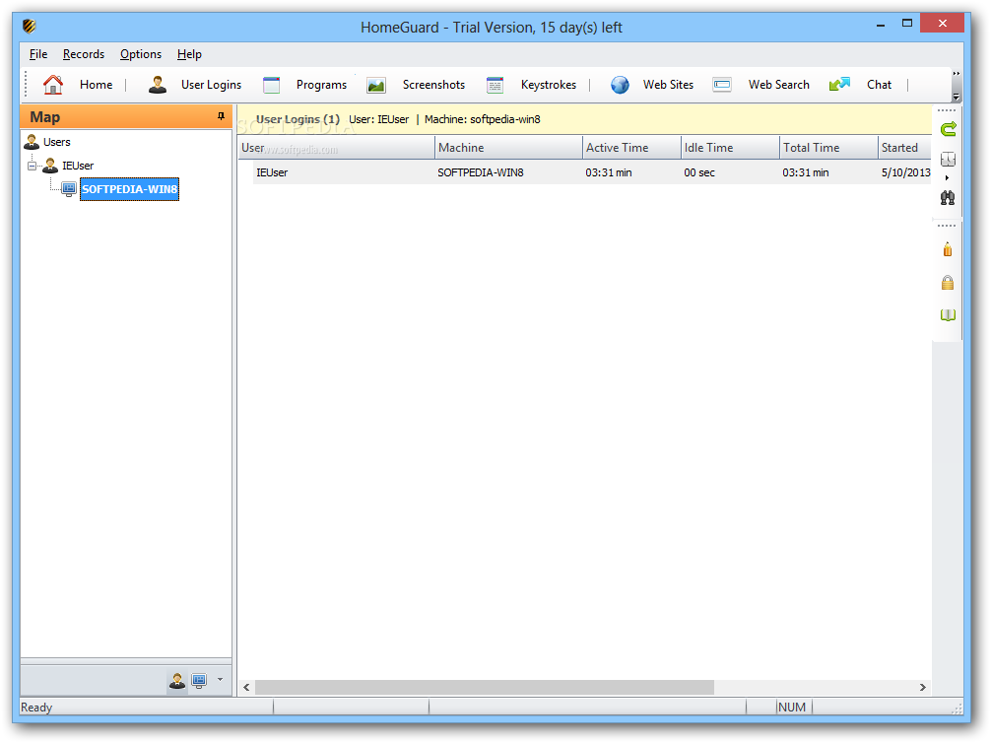Sort by Active Time column header
The width and height of the screenshot is (991, 743).
631,148
